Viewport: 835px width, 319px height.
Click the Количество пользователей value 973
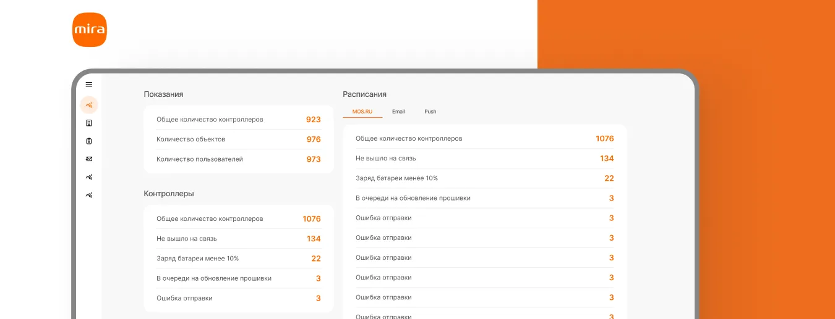[313, 159]
